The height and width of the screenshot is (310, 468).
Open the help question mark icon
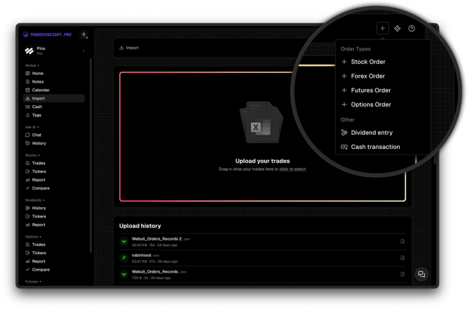coord(412,29)
